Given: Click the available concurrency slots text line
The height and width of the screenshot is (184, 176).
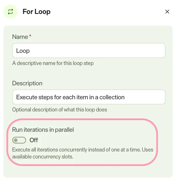Looking at the screenshot, I should point(43,157).
